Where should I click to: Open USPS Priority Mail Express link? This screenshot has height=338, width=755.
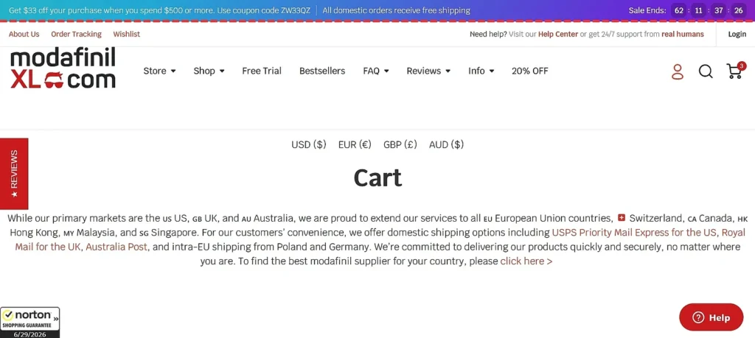coord(634,233)
